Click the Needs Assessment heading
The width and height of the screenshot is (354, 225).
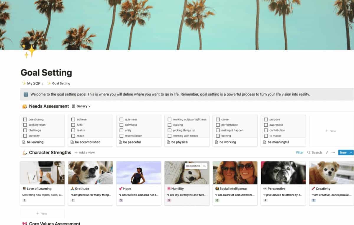[49, 106]
